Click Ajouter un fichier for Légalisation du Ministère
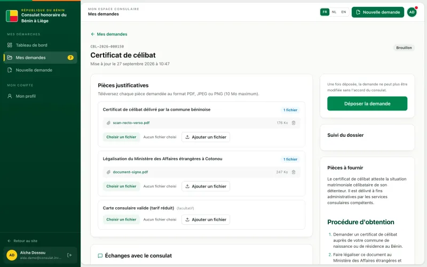Image resolution: width=427 pixels, height=267 pixels. pos(205,186)
